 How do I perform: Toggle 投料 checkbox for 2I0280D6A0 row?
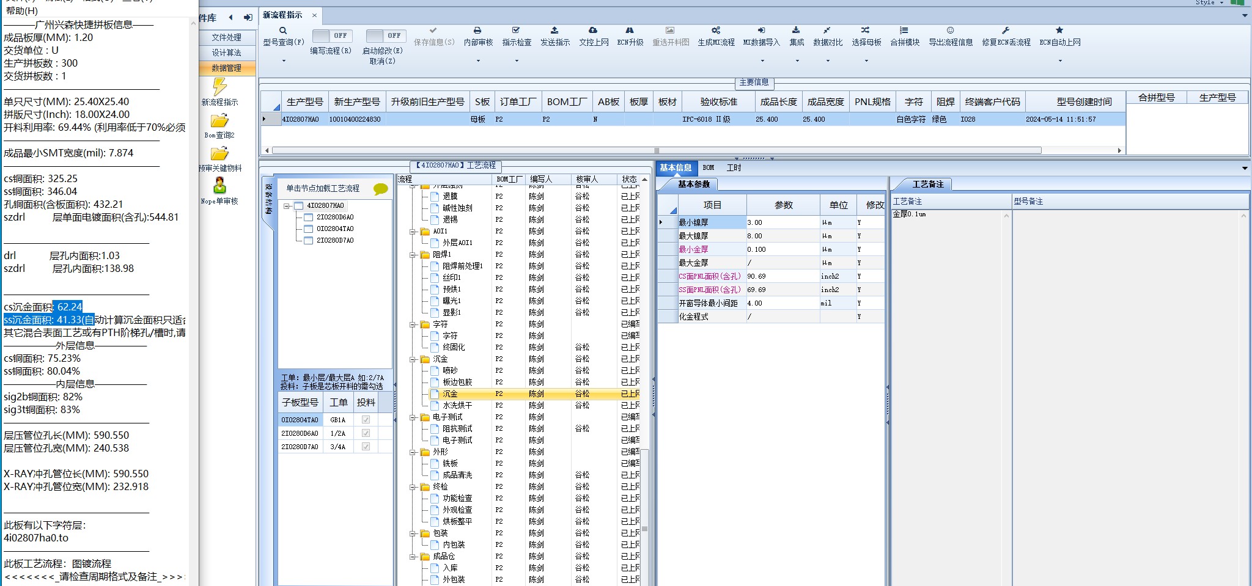366,433
